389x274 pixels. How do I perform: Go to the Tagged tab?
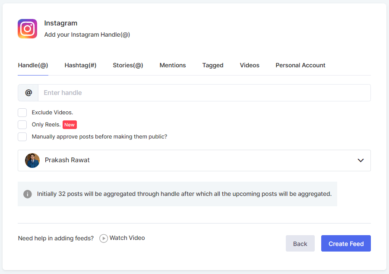click(213, 66)
